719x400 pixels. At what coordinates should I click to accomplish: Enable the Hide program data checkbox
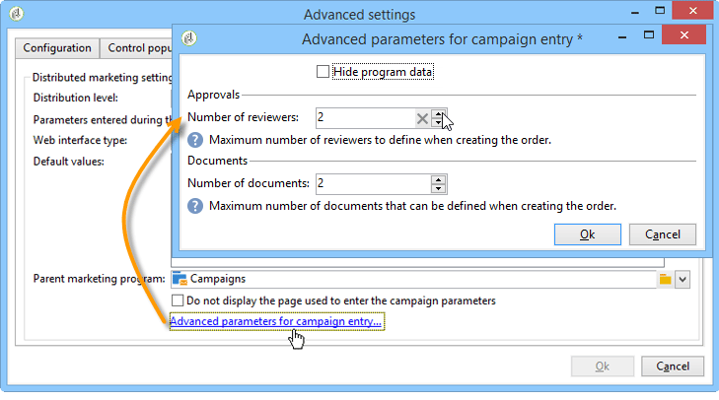323,72
